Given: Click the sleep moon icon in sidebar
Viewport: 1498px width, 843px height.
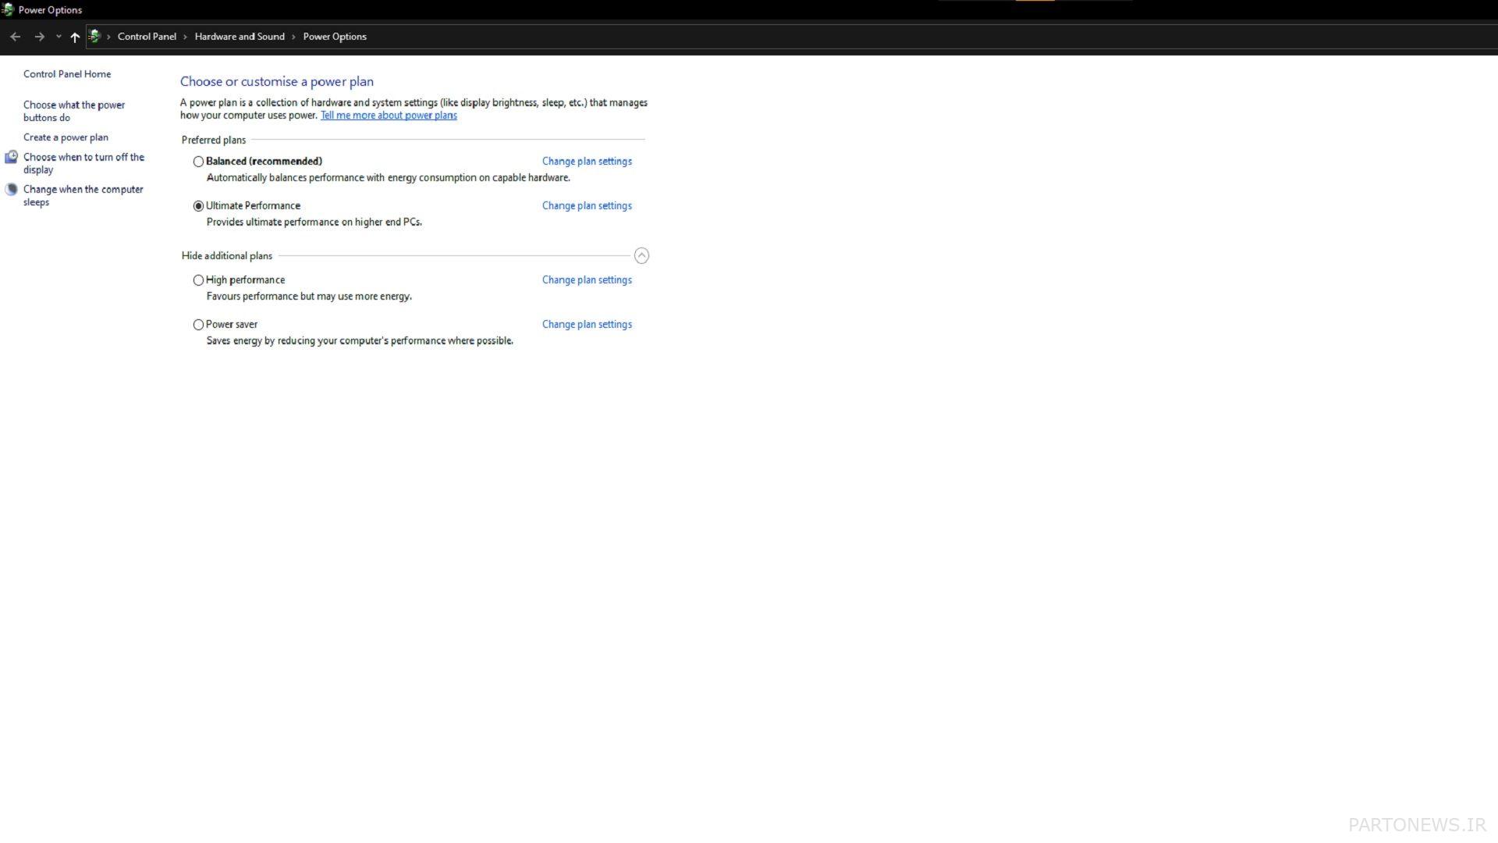Looking at the screenshot, I should tap(11, 189).
